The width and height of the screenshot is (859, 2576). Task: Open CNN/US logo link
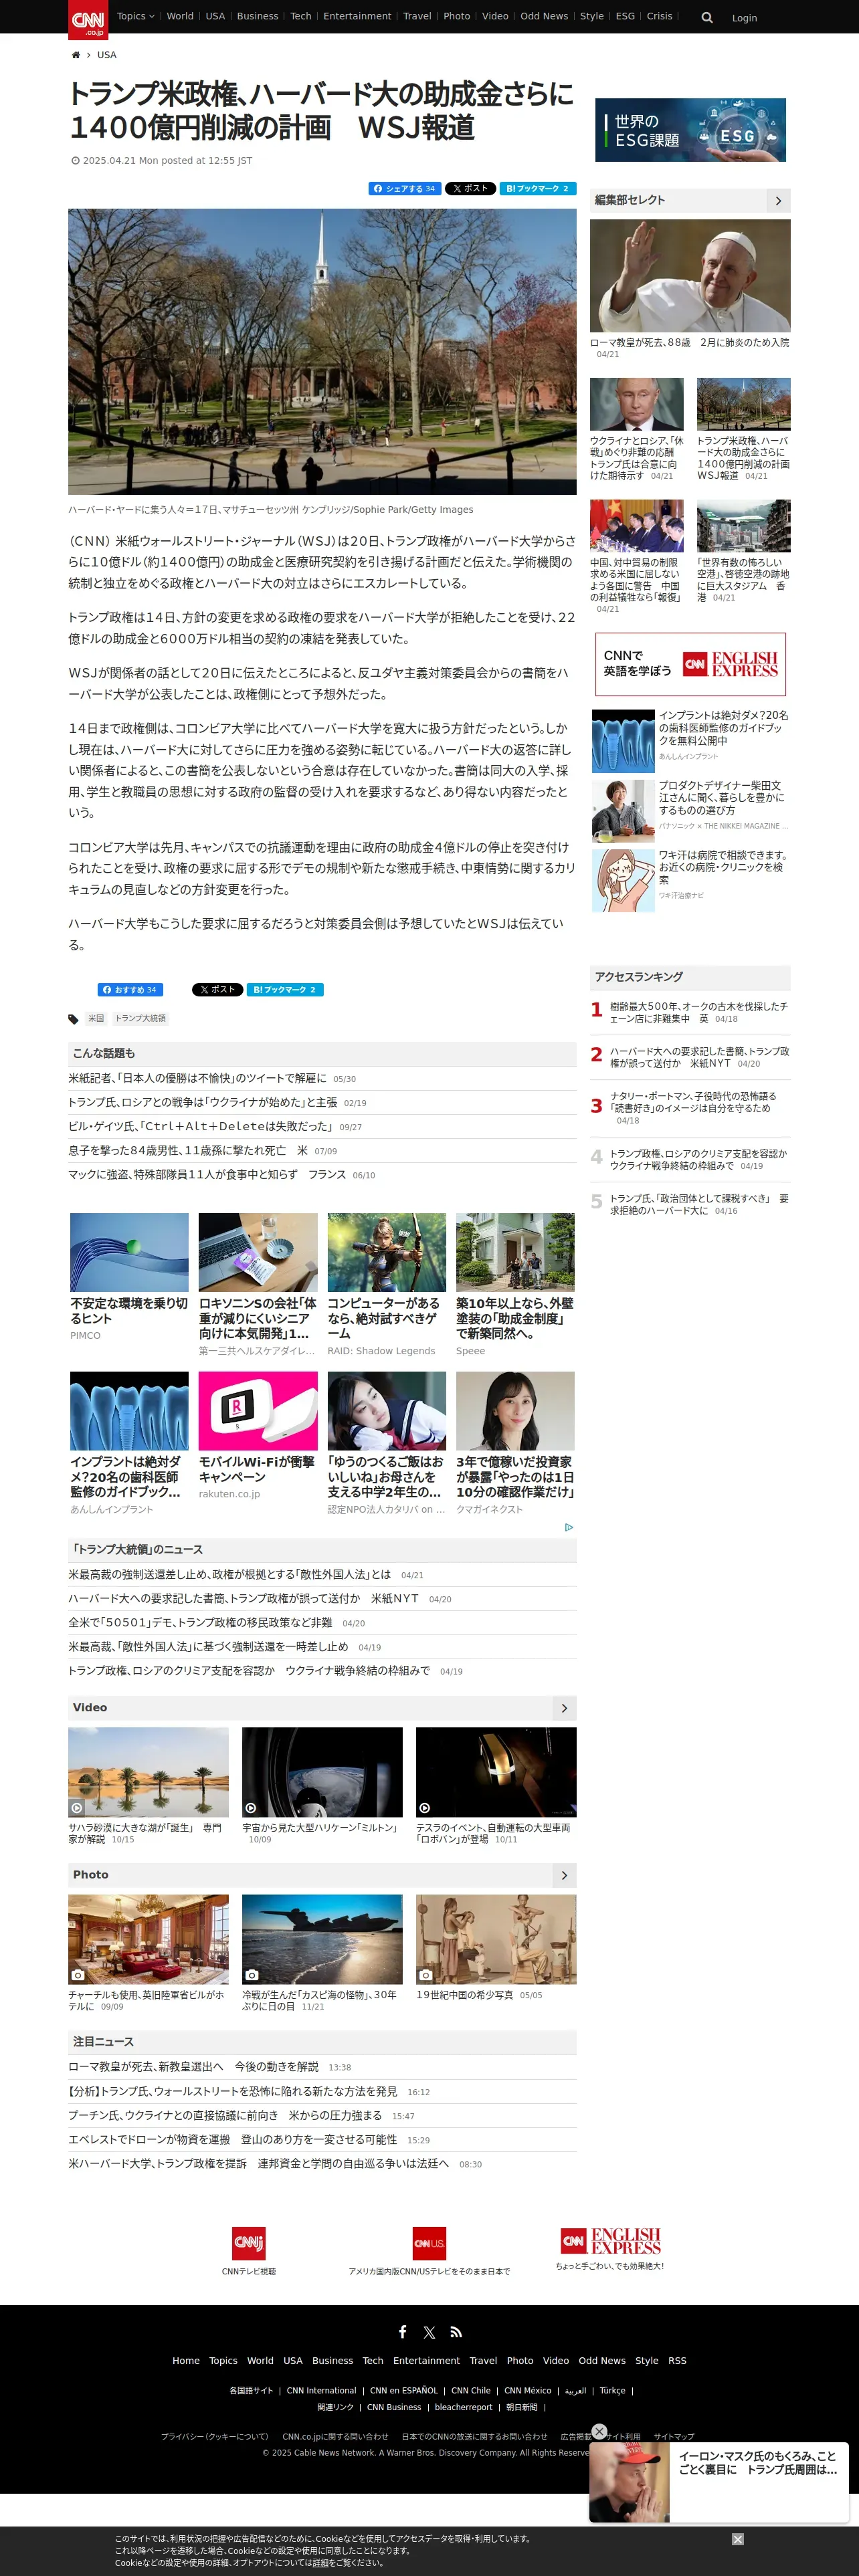(x=429, y=2244)
